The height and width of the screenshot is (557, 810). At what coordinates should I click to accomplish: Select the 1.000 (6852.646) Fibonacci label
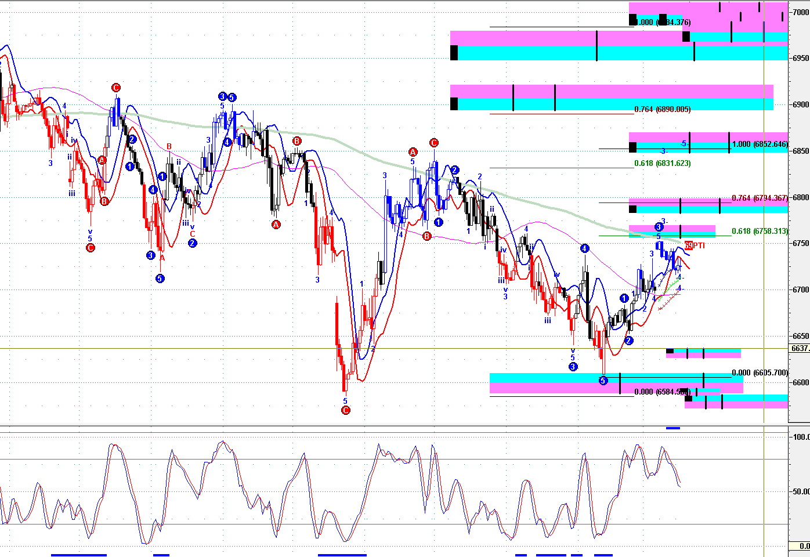tap(760, 144)
